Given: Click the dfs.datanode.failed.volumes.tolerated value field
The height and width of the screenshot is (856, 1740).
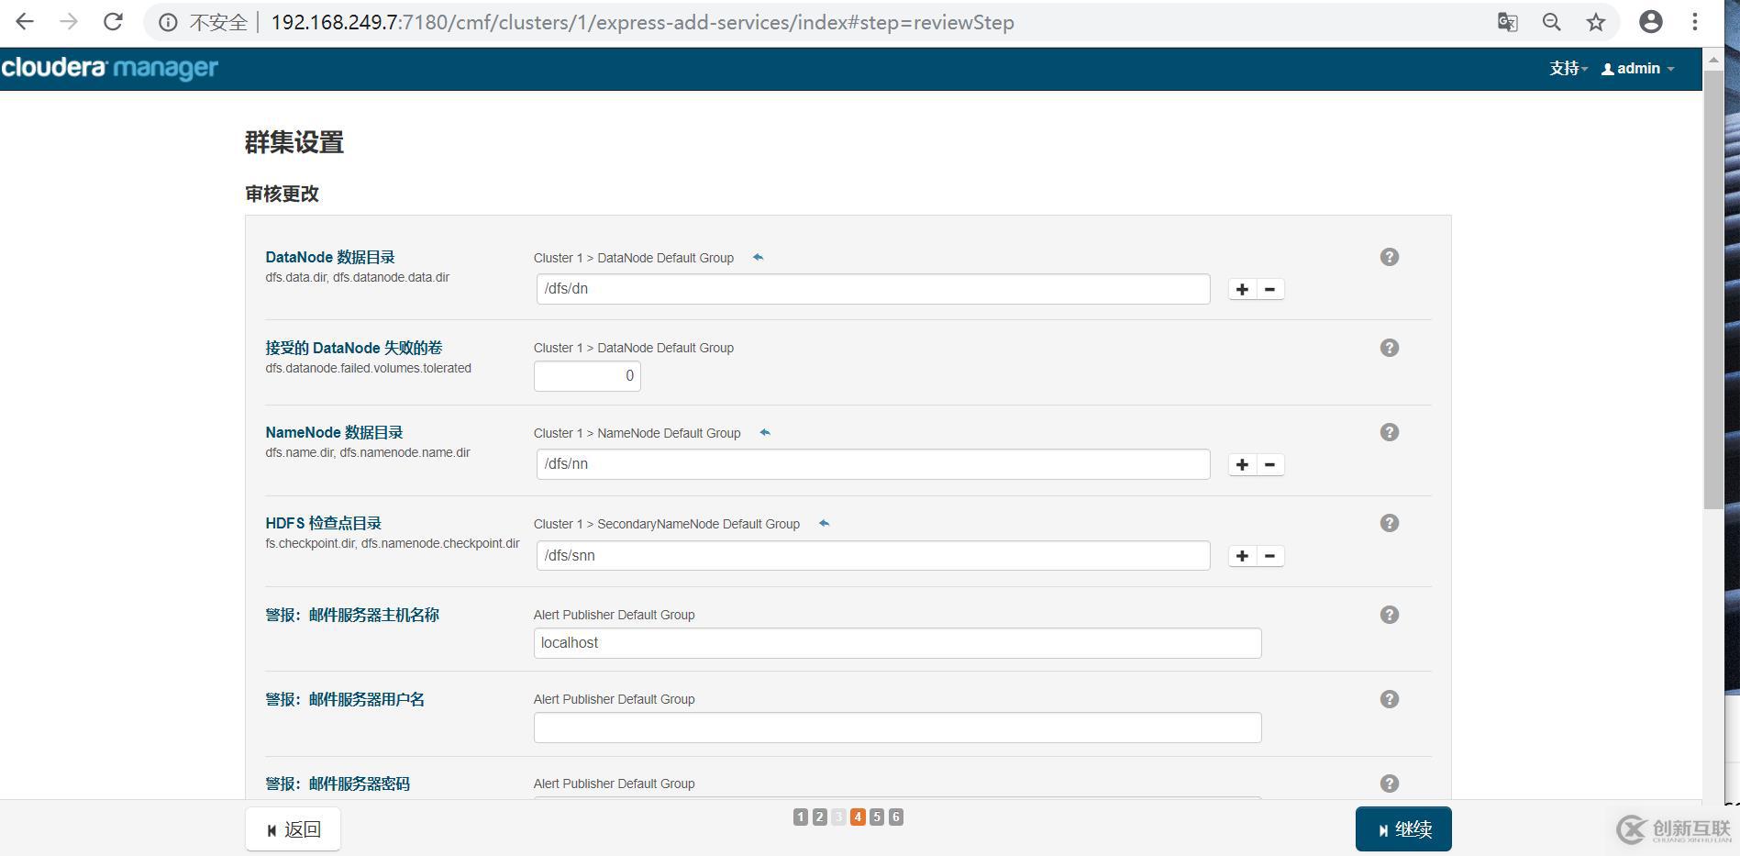Looking at the screenshot, I should point(587,375).
